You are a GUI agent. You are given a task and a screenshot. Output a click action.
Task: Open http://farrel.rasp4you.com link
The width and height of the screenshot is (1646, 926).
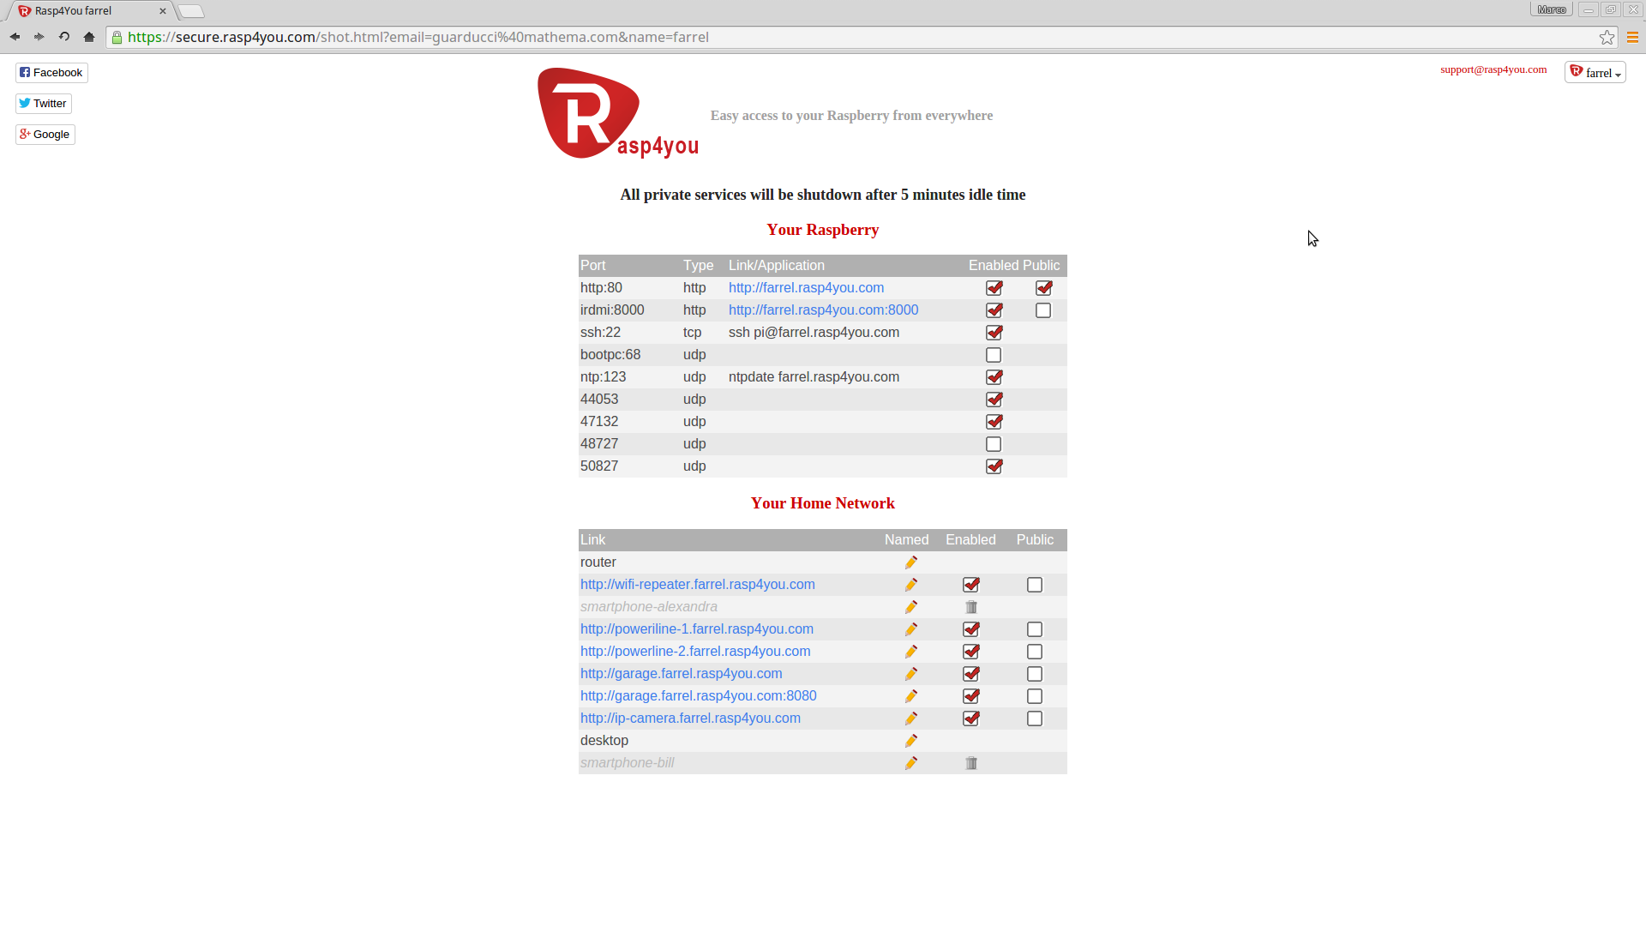pyautogui.click(x=806, y=287)
